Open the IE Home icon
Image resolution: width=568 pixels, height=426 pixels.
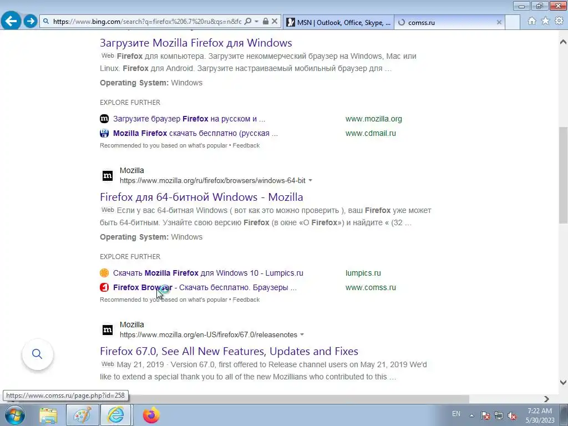pos(532,21)
